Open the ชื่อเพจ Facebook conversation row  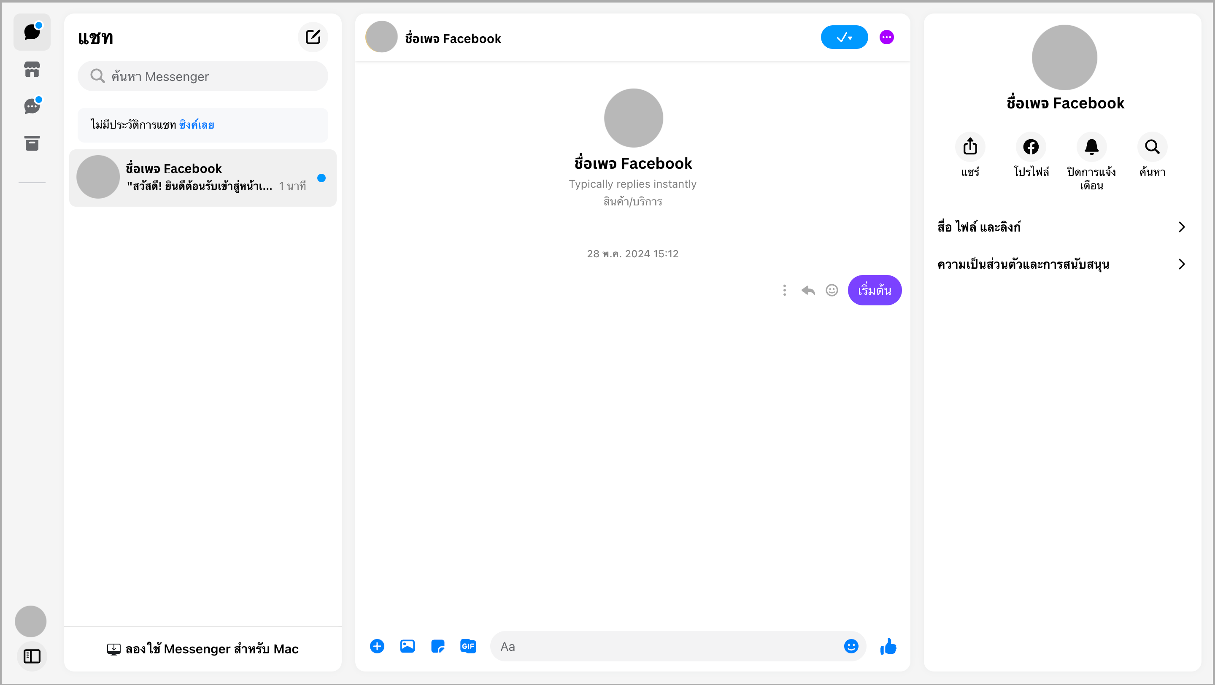[203, 177]
